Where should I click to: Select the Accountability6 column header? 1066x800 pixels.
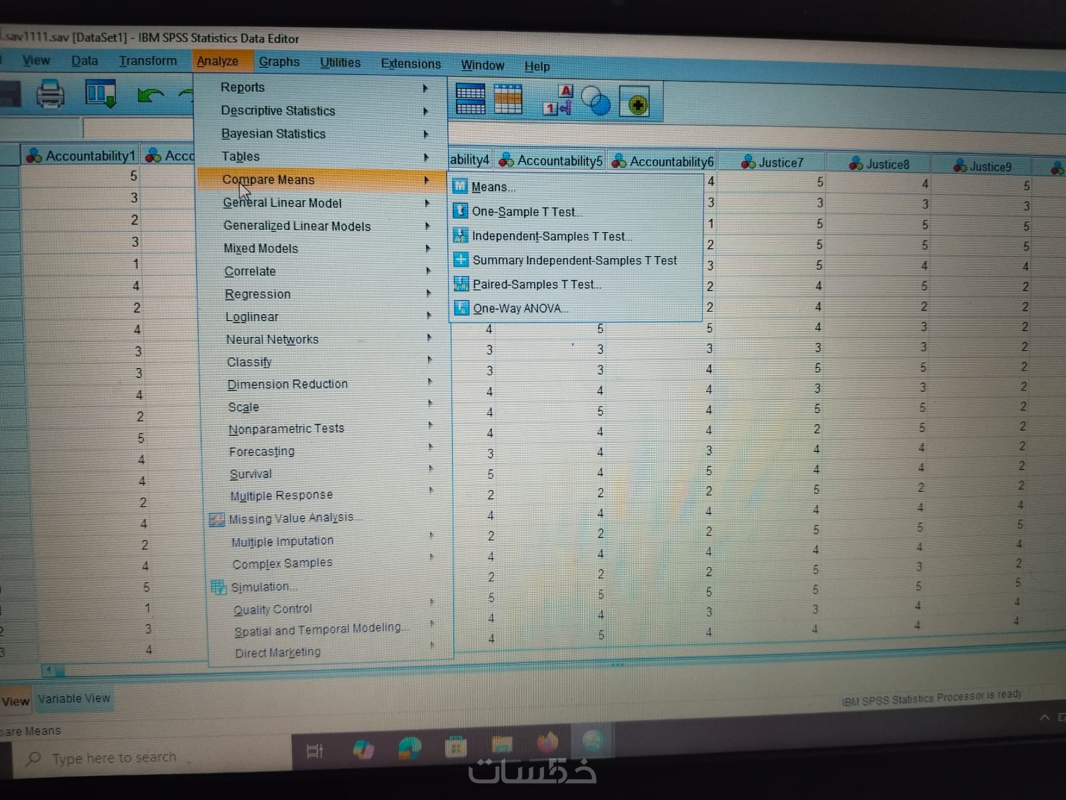point(663,161)
